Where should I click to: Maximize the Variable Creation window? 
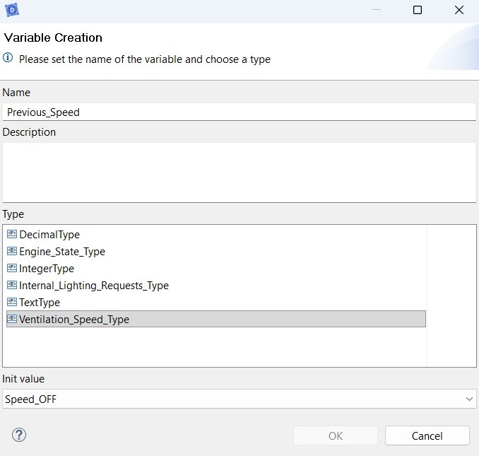[x=418, y=10]
